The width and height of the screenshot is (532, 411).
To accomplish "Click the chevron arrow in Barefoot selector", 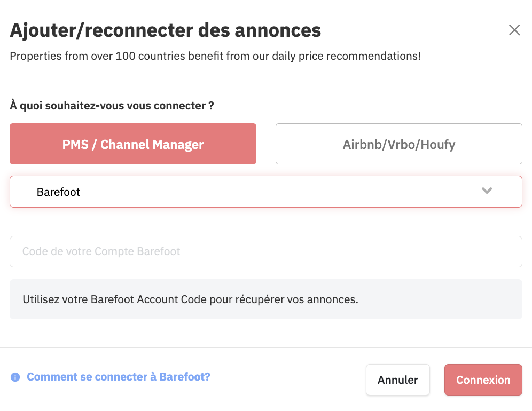I will (487, 191).
